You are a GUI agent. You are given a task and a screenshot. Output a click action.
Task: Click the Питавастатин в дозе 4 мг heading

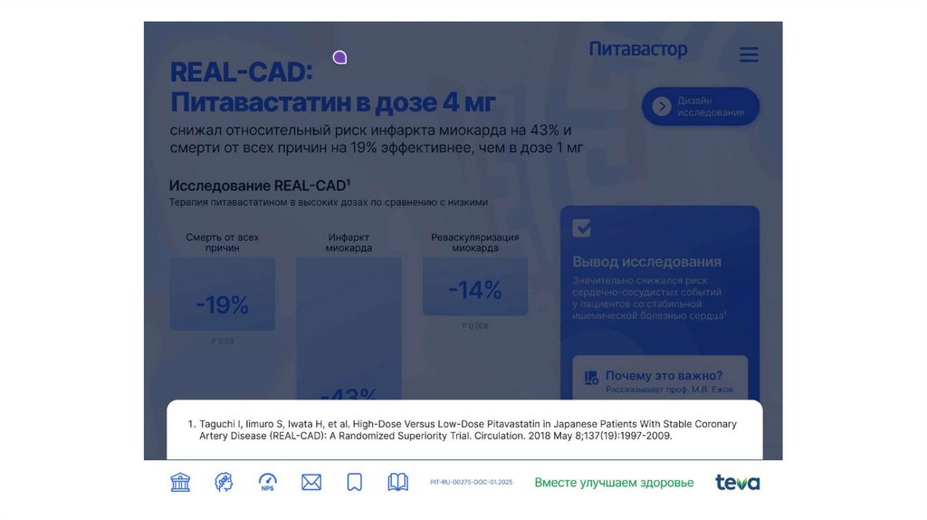click(333, 102)
